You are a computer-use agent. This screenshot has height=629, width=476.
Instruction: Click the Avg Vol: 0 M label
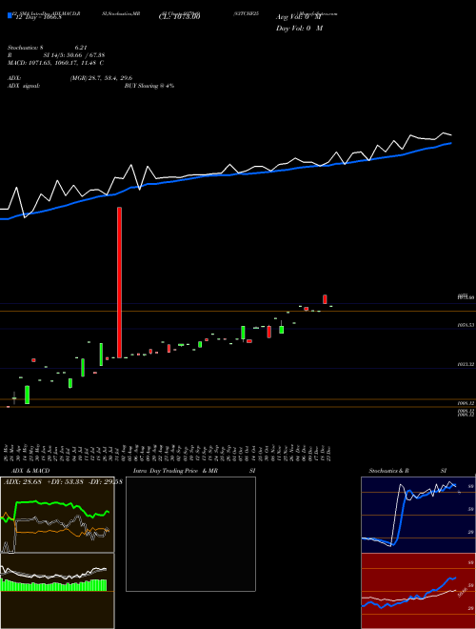click(x=299, y=17)
